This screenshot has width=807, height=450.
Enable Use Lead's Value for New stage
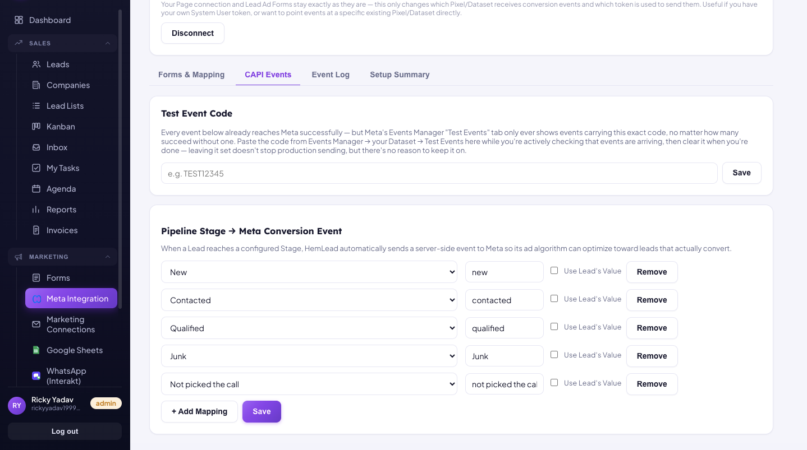(x=554, y=271)
